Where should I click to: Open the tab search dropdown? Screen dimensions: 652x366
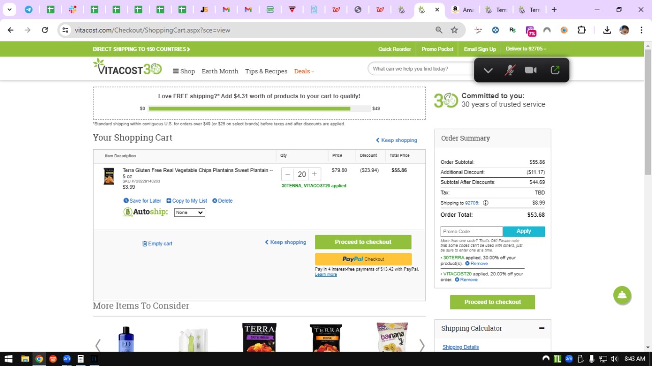(9, 10)
